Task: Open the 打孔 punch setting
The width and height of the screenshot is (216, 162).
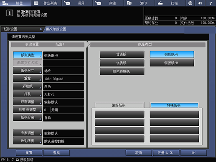Action: pos(28,94)
